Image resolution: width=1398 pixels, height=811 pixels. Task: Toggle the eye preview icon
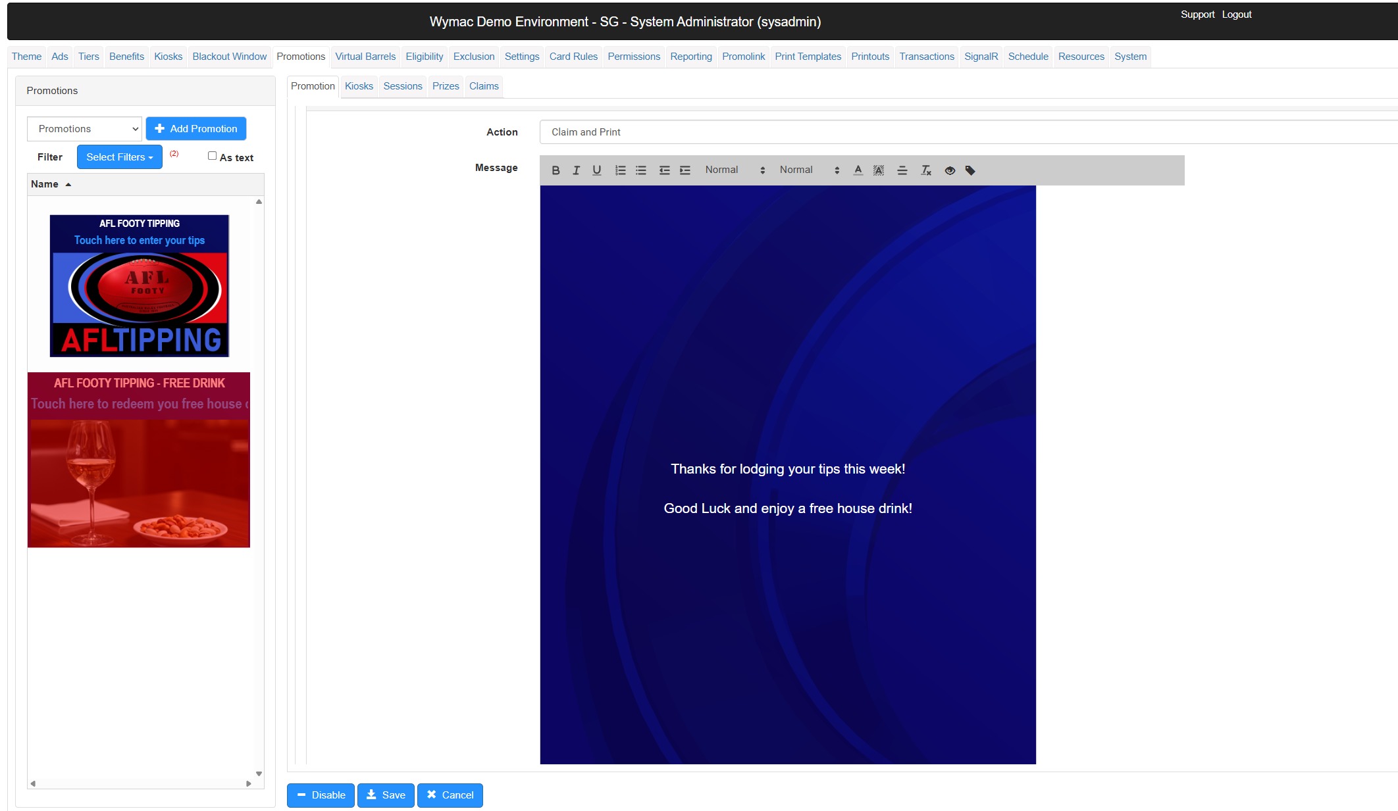click(950, 170)
